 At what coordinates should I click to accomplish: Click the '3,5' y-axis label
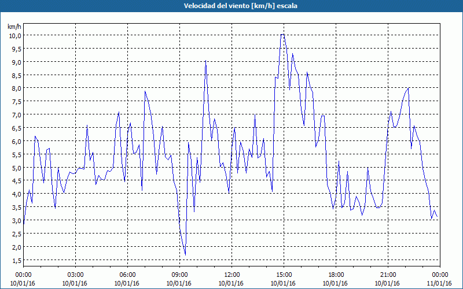16,208
